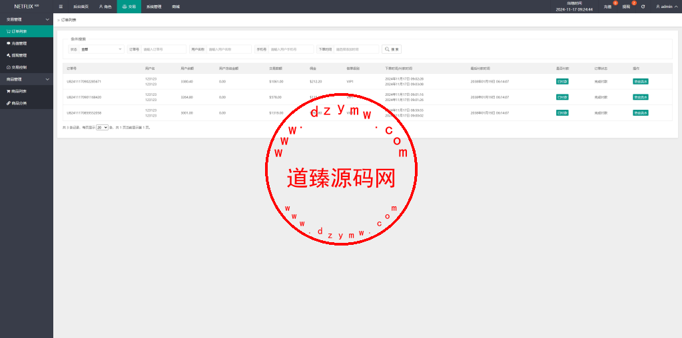
Task: Open 交易控制 in the sidebar
Action: click(x=27, y=67)
